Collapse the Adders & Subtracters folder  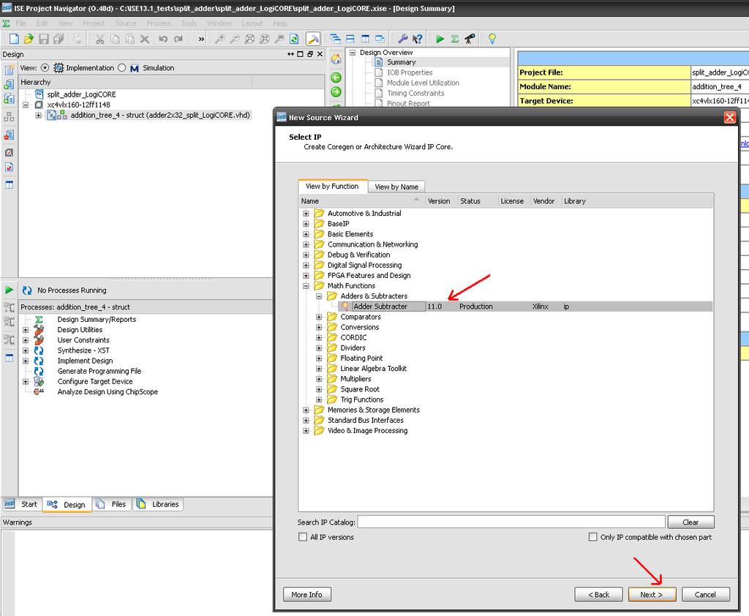tap(319, 296)
